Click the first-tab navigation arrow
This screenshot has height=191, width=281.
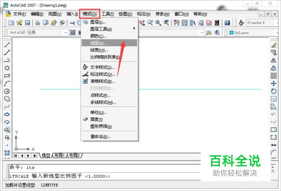(15, 156)
